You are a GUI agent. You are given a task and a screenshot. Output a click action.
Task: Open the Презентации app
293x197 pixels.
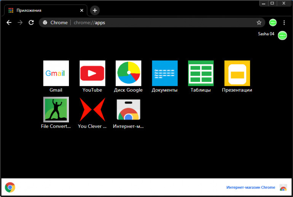237,73
